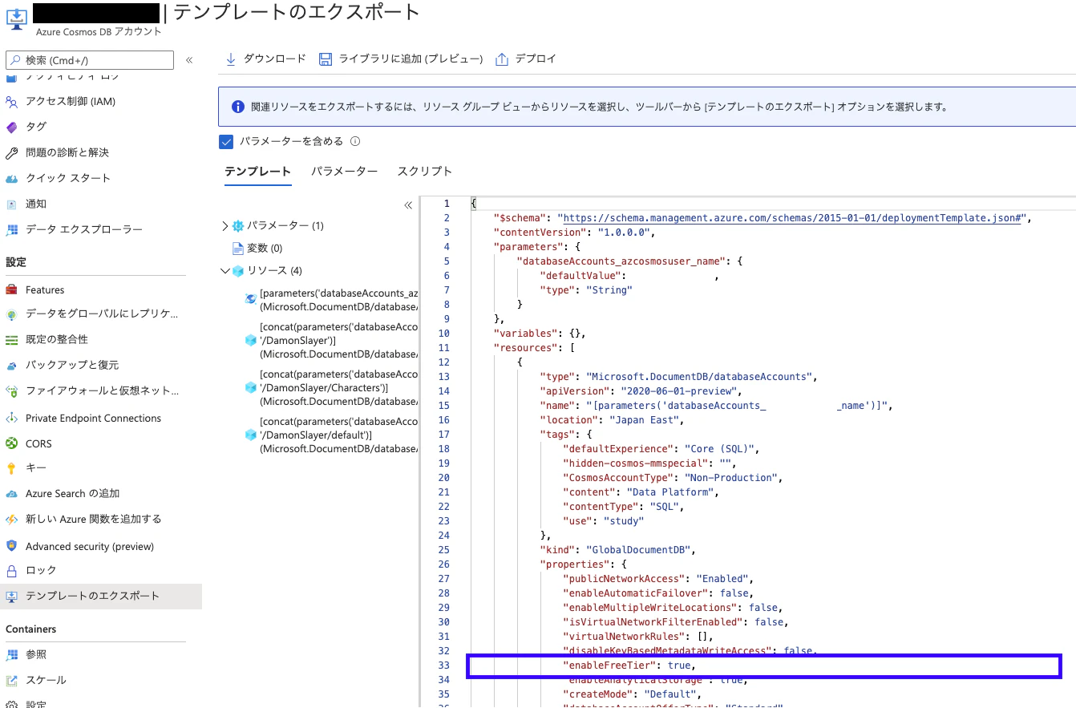Collapse the left navigation sidebar
1076x708 pixels.
189,60
